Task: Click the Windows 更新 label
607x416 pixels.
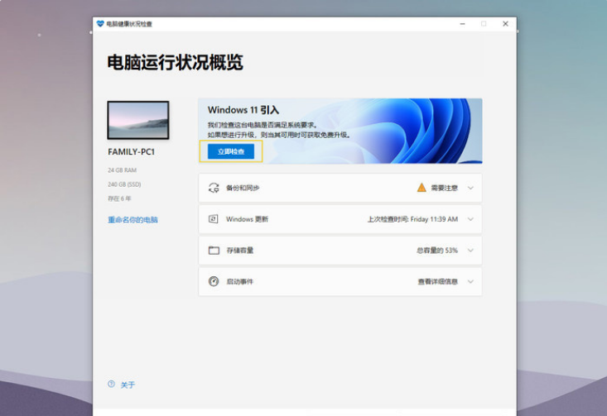Action: 247,219
